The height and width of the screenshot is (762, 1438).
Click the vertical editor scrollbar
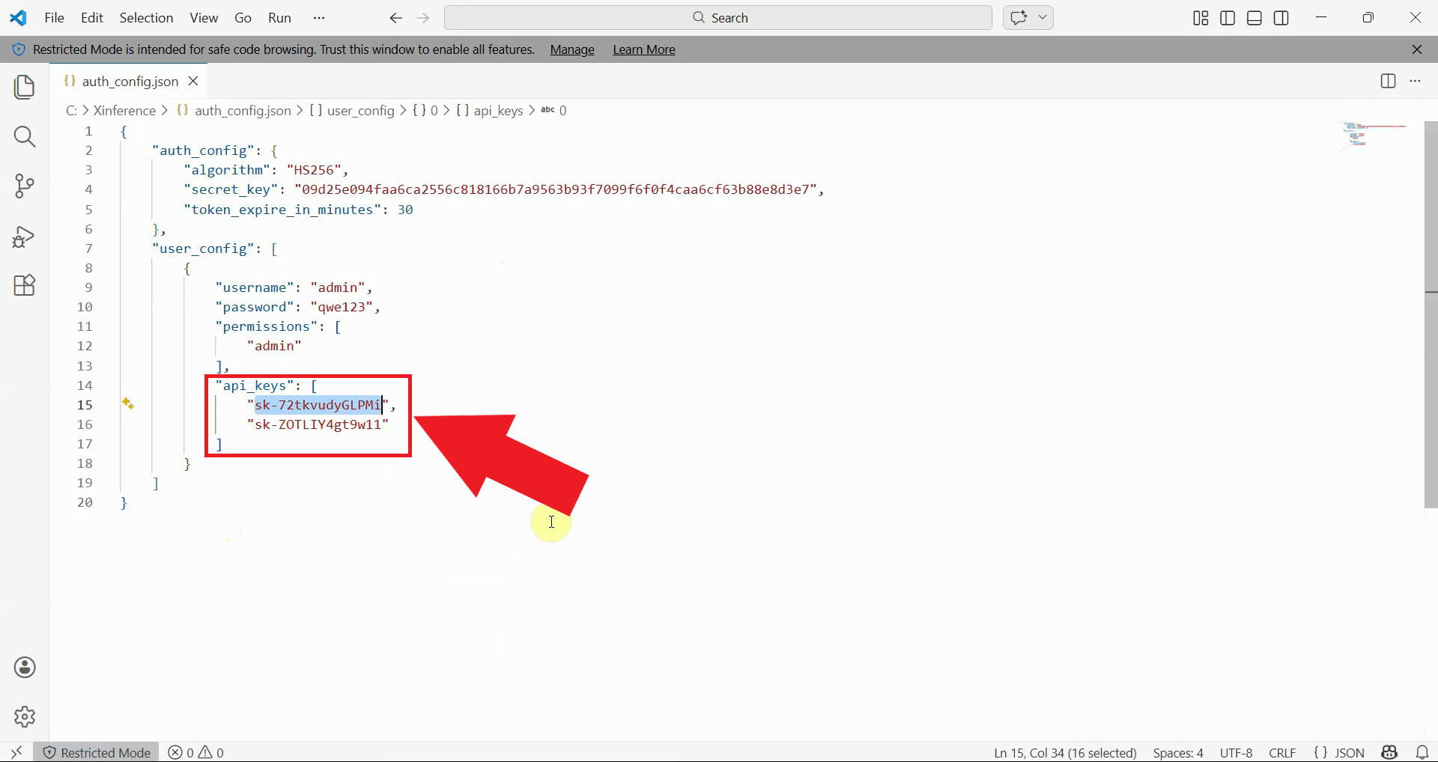1431,314
